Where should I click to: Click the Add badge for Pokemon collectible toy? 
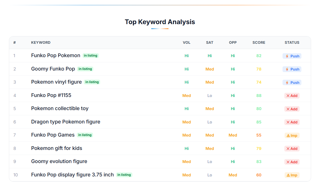tap(292, 109)
